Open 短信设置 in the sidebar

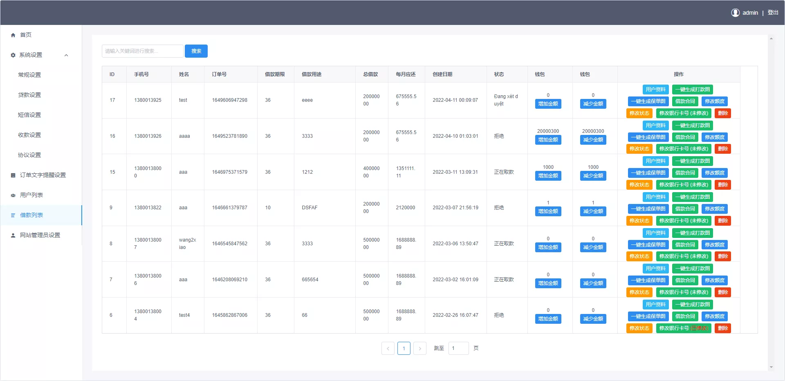29,115
